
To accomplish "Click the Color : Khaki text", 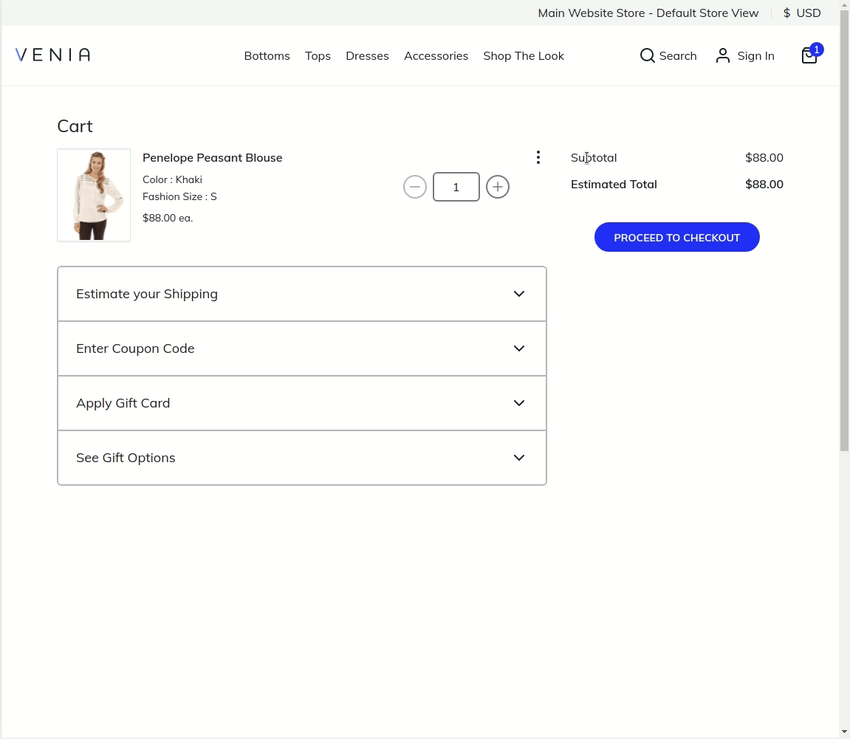I will (x=172, y=179).
